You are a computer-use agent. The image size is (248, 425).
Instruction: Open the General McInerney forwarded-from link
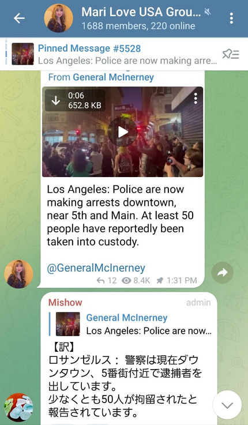point(113,77)
